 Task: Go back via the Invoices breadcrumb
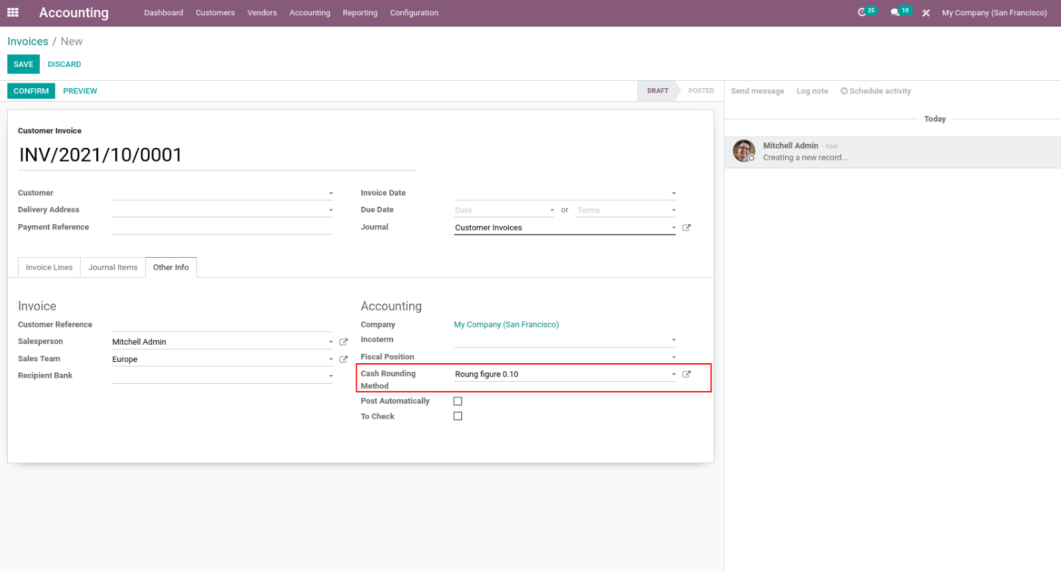pos(28,41)
